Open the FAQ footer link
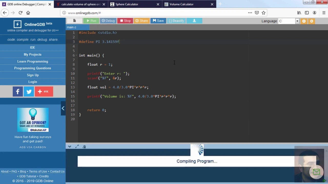Image resolution: width=328 pixels, height=184 pixels. [14, 171]
